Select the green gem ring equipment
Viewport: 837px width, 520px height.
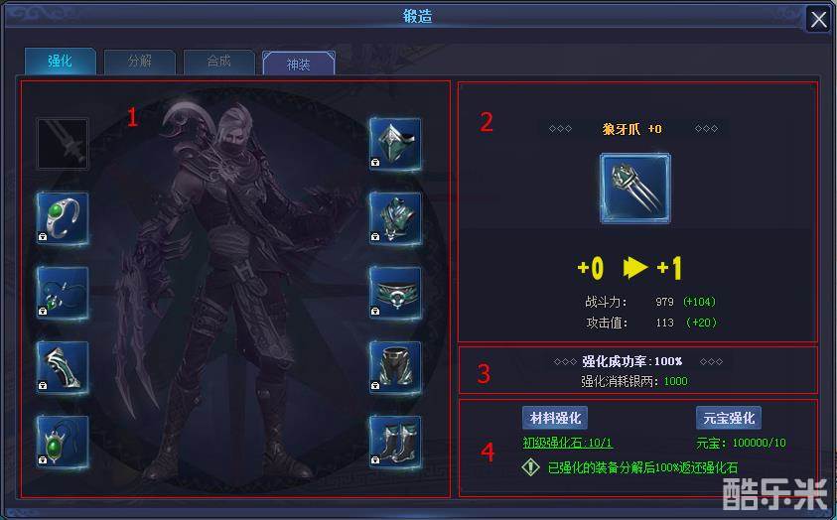point(63,218)
